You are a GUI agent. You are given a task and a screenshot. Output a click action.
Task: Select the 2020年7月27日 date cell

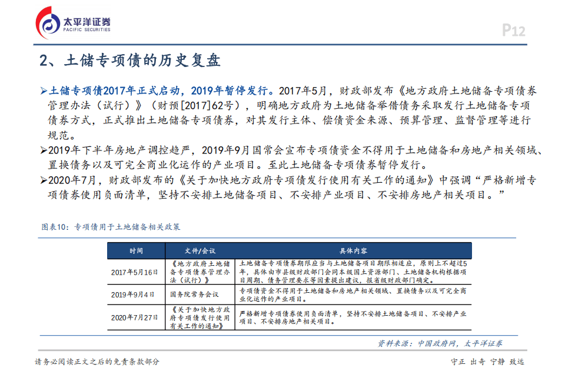coord(135,317)
